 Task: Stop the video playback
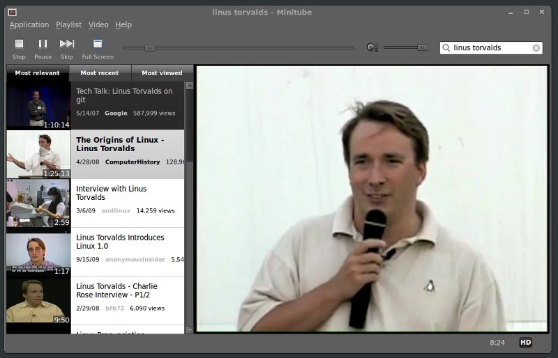19,45
